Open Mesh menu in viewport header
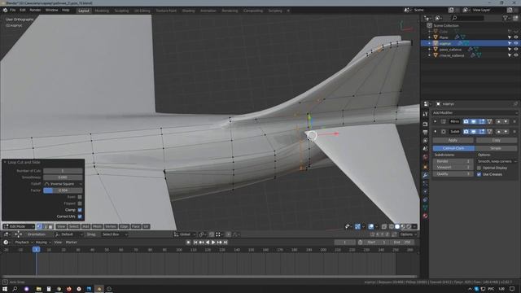This screenshot has width=521, height=293. (x=97, y=226)
